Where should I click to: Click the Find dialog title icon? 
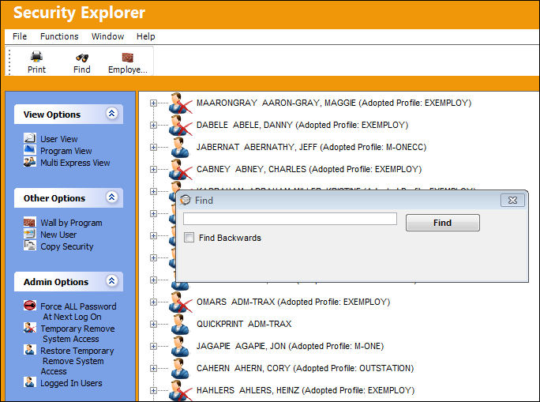click(186, 200)
